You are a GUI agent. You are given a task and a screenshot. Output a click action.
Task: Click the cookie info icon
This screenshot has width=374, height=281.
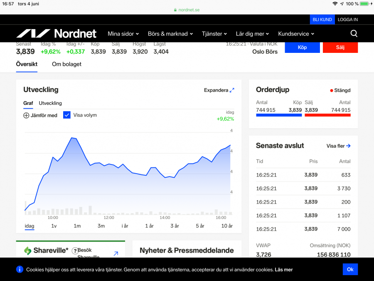20,269
